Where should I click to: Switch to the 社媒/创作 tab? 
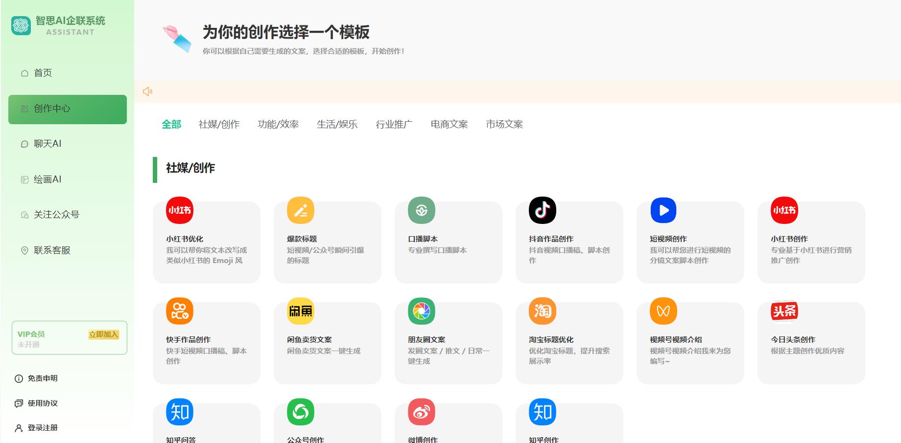(219, 124)
